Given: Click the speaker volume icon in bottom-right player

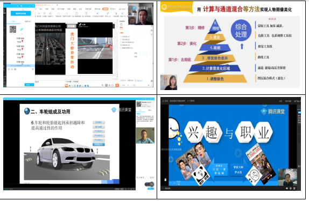Looking at the screenshot, I should (x=287, y=188).
